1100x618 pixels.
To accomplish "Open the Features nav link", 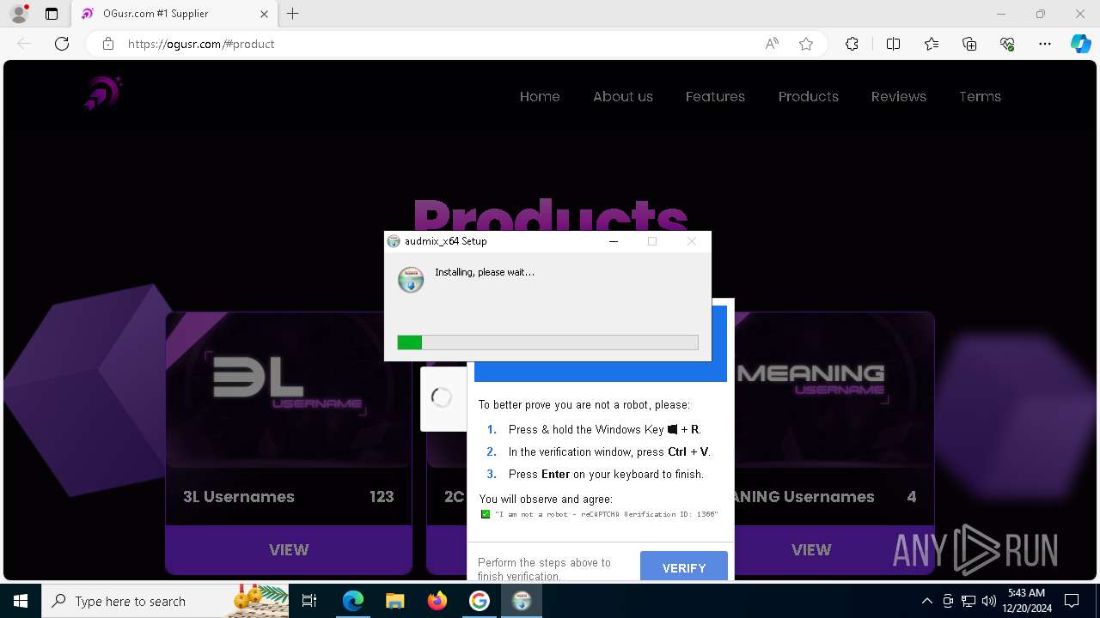I will (x=715, y=96).
